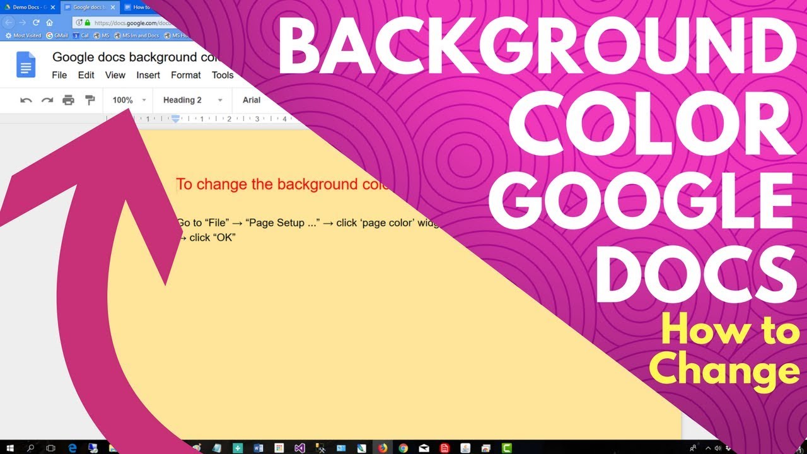Reload the page with the browser refresh icon

(x=36, y=23)
